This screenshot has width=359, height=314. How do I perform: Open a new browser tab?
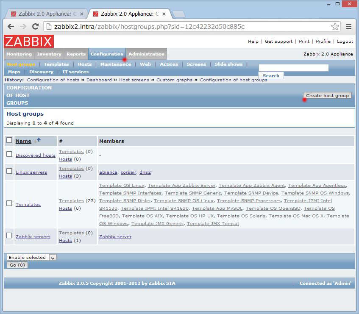click(179, 14)
